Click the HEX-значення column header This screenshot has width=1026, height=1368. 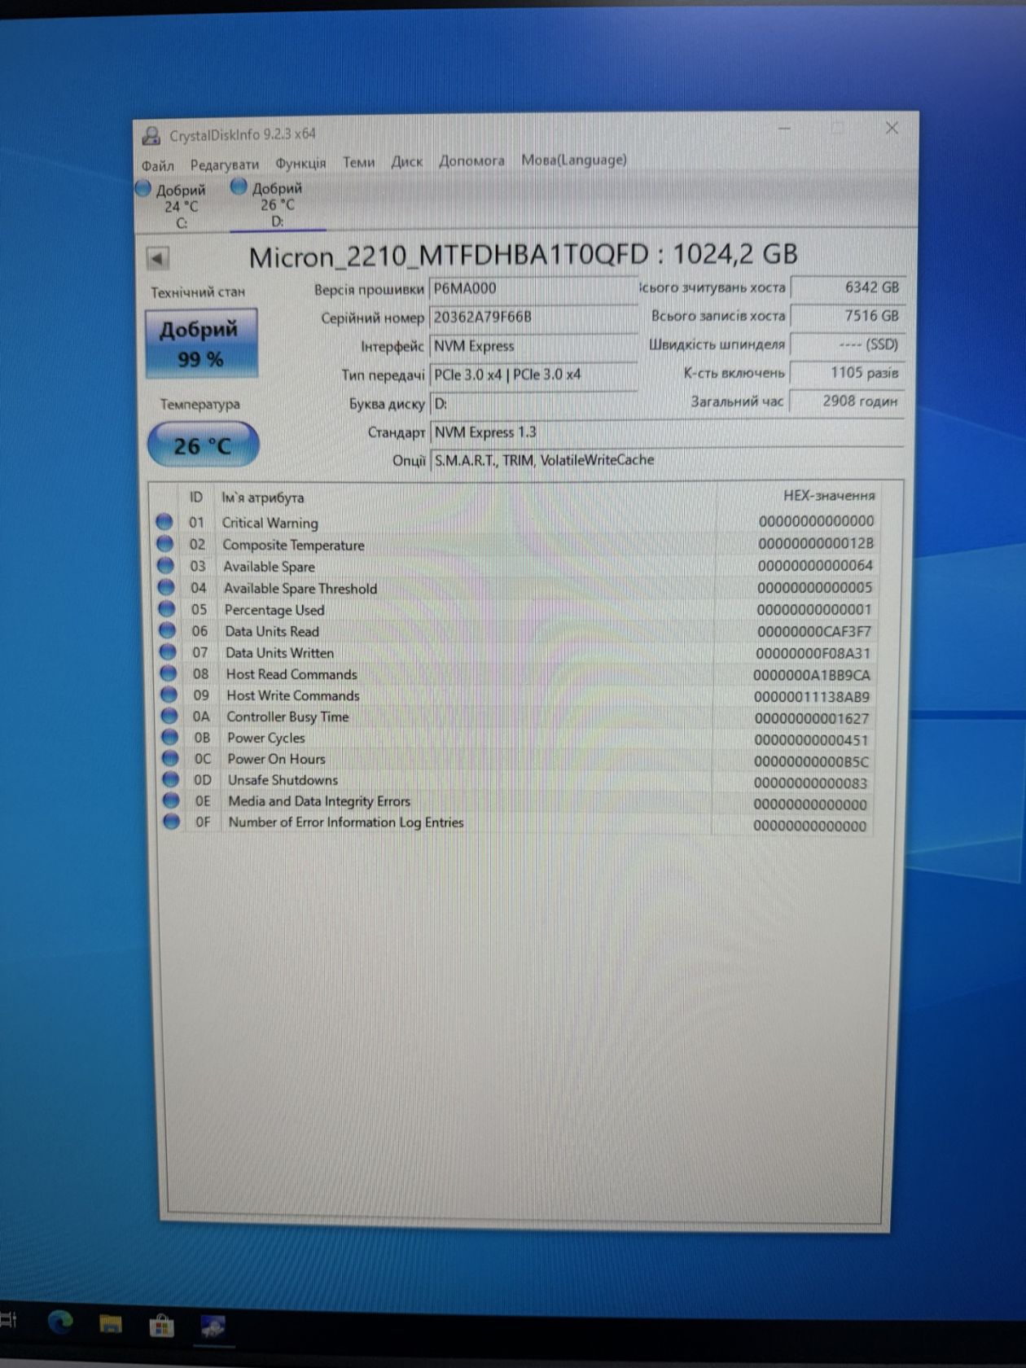click(829, 495)
